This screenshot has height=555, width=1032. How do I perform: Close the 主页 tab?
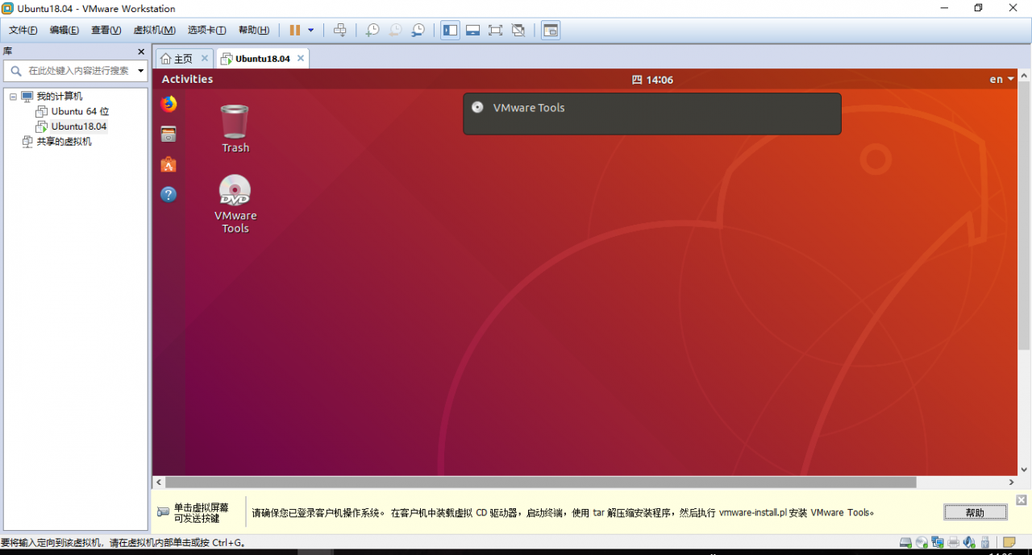pyautogui.click(x=204, y=58)
